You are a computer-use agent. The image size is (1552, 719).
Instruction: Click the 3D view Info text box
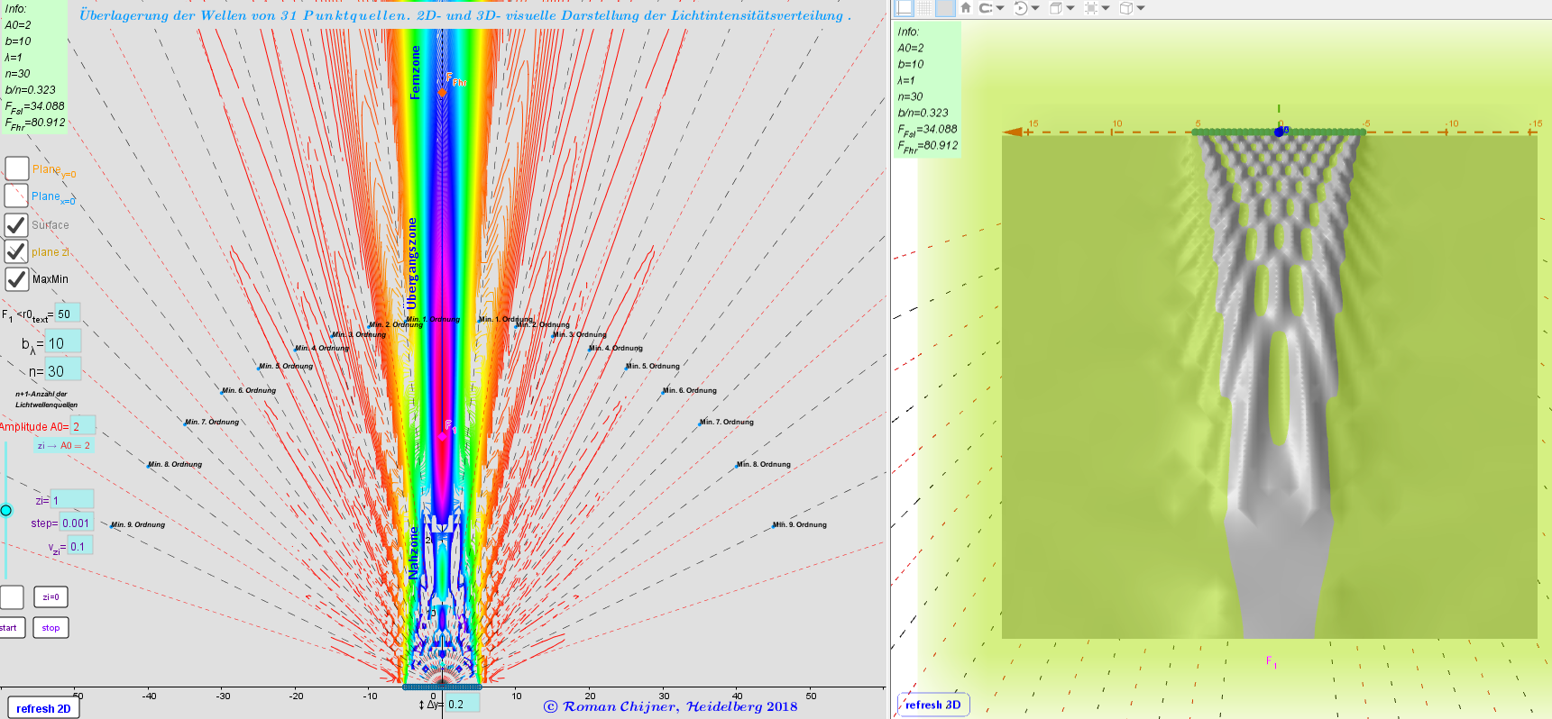927,90
